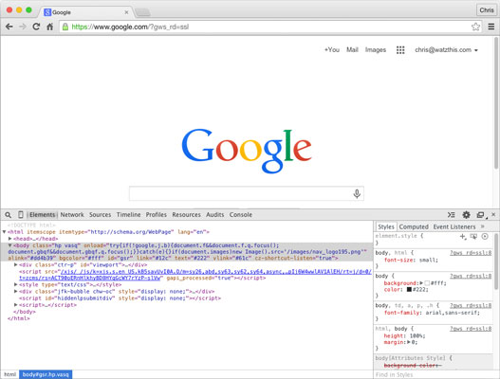Click the +You link
Screen dimensions: 500x379
332,50
